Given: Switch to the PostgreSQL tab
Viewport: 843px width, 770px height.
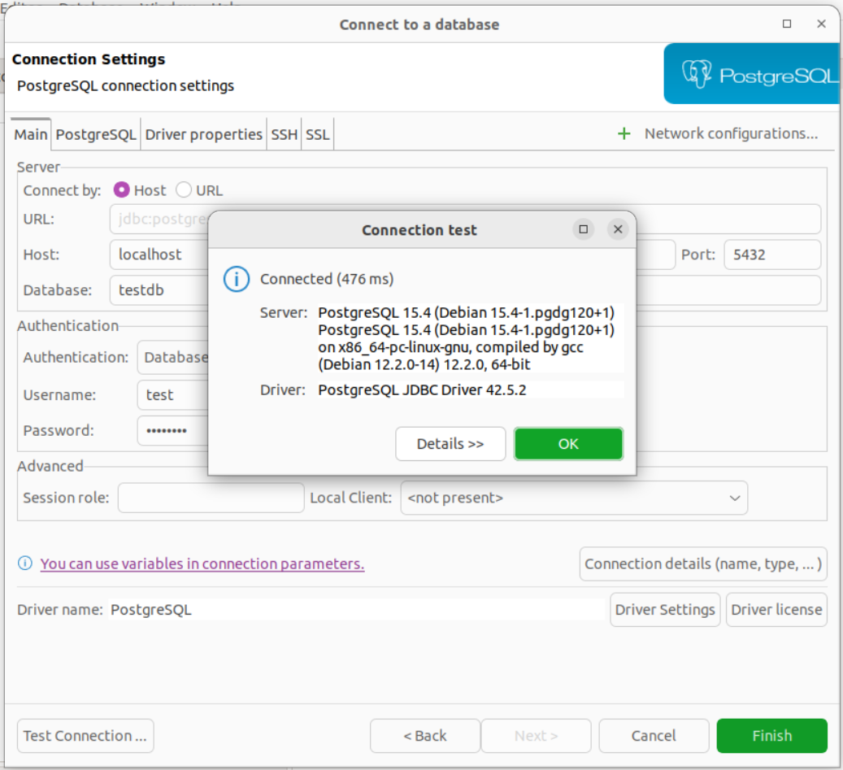Looking at the screenshot, I should (95, 133).
